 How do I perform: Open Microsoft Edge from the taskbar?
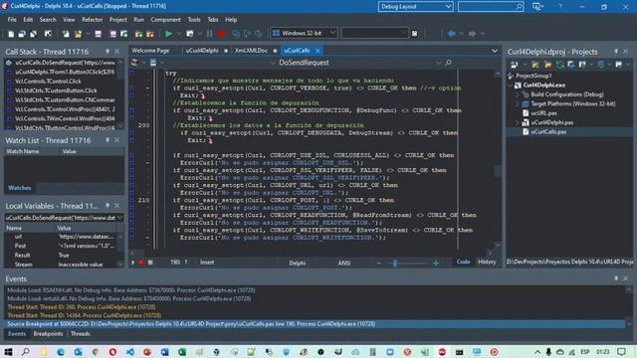[x=61, y=352]
